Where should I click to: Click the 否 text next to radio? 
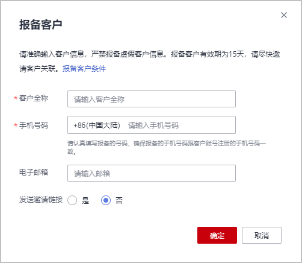coord(119,200)
